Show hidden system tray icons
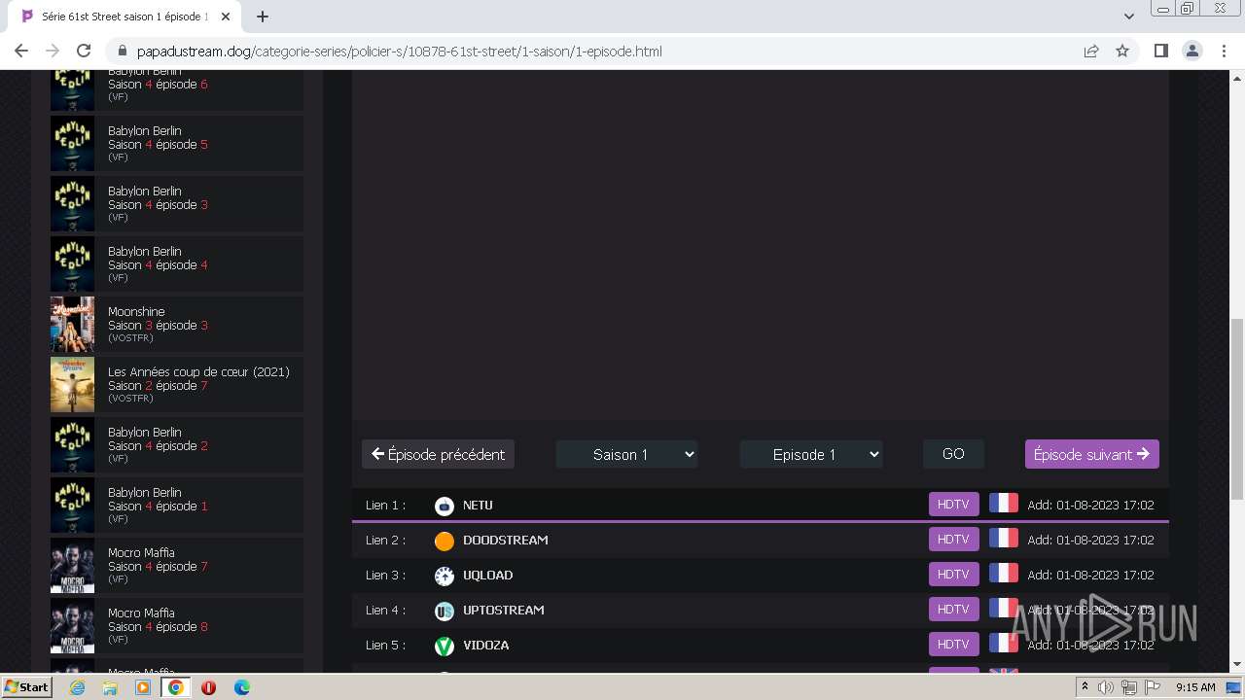This screenshot has height=700, width=1245. (x=1085, y=686)
